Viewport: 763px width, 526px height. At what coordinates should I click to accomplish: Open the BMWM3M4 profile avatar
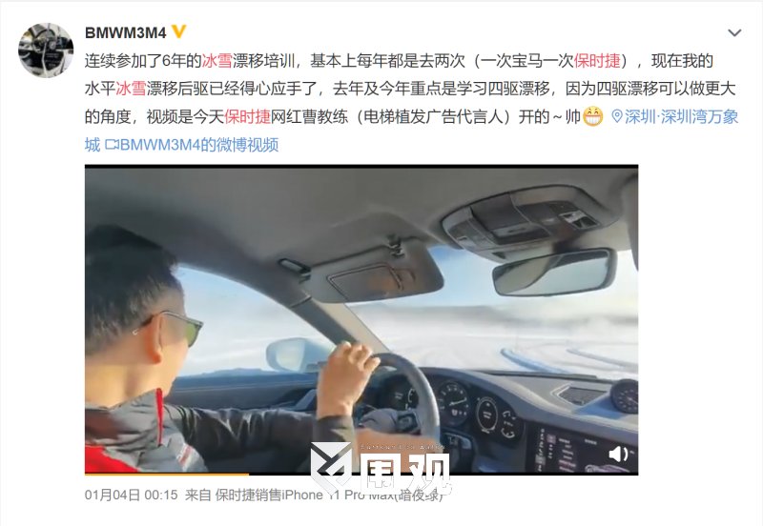(46, 51)
